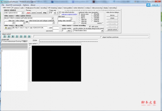Select the 320x240 video size option
This screenshot has height=111, width=162.
click(x=80, y=23)
